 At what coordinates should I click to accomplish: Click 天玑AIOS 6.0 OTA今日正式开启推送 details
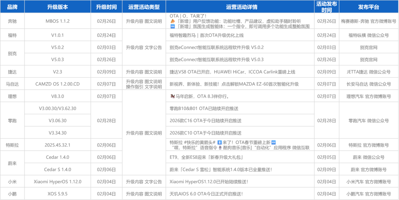pyautogui.click(x=240, y=194)
